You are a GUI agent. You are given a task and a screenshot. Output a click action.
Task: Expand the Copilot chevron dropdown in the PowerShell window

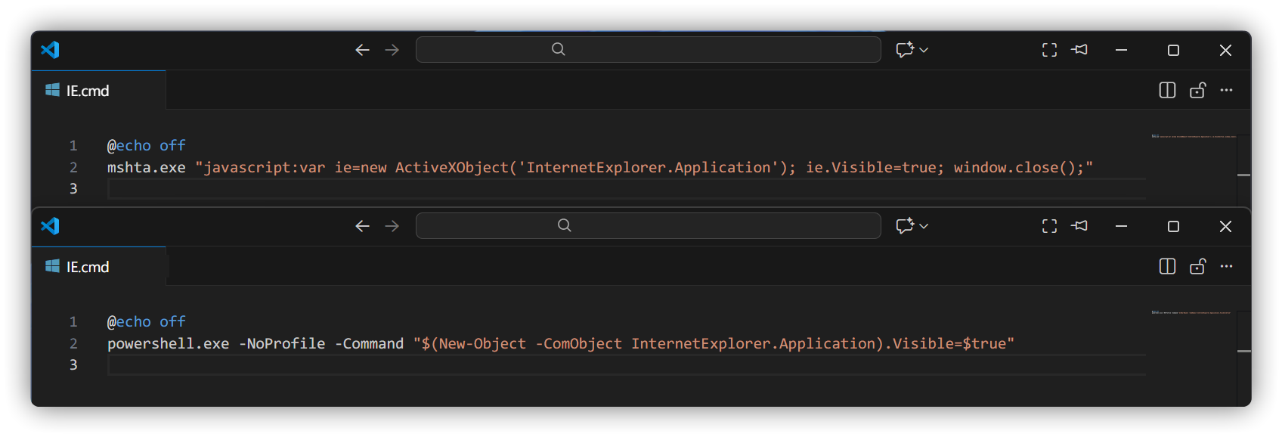coord(924,226)
